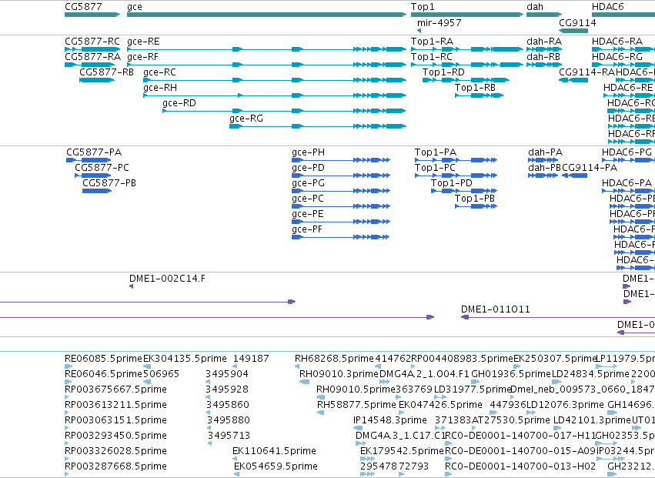Screen dimensions: 655x478
Task: Select the Top1-PD protein label
Action: (452, 184)
